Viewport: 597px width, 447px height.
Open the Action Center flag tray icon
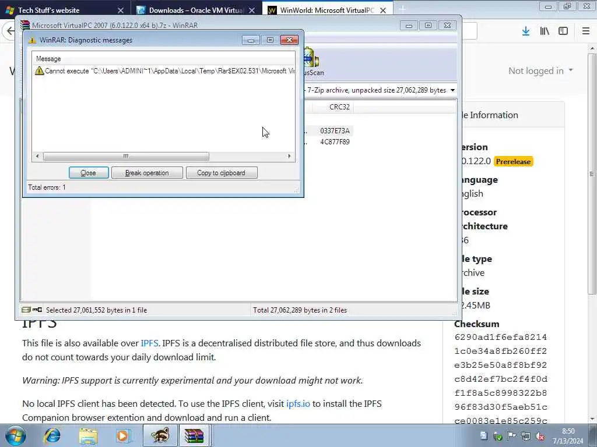(x=512, y=436)
